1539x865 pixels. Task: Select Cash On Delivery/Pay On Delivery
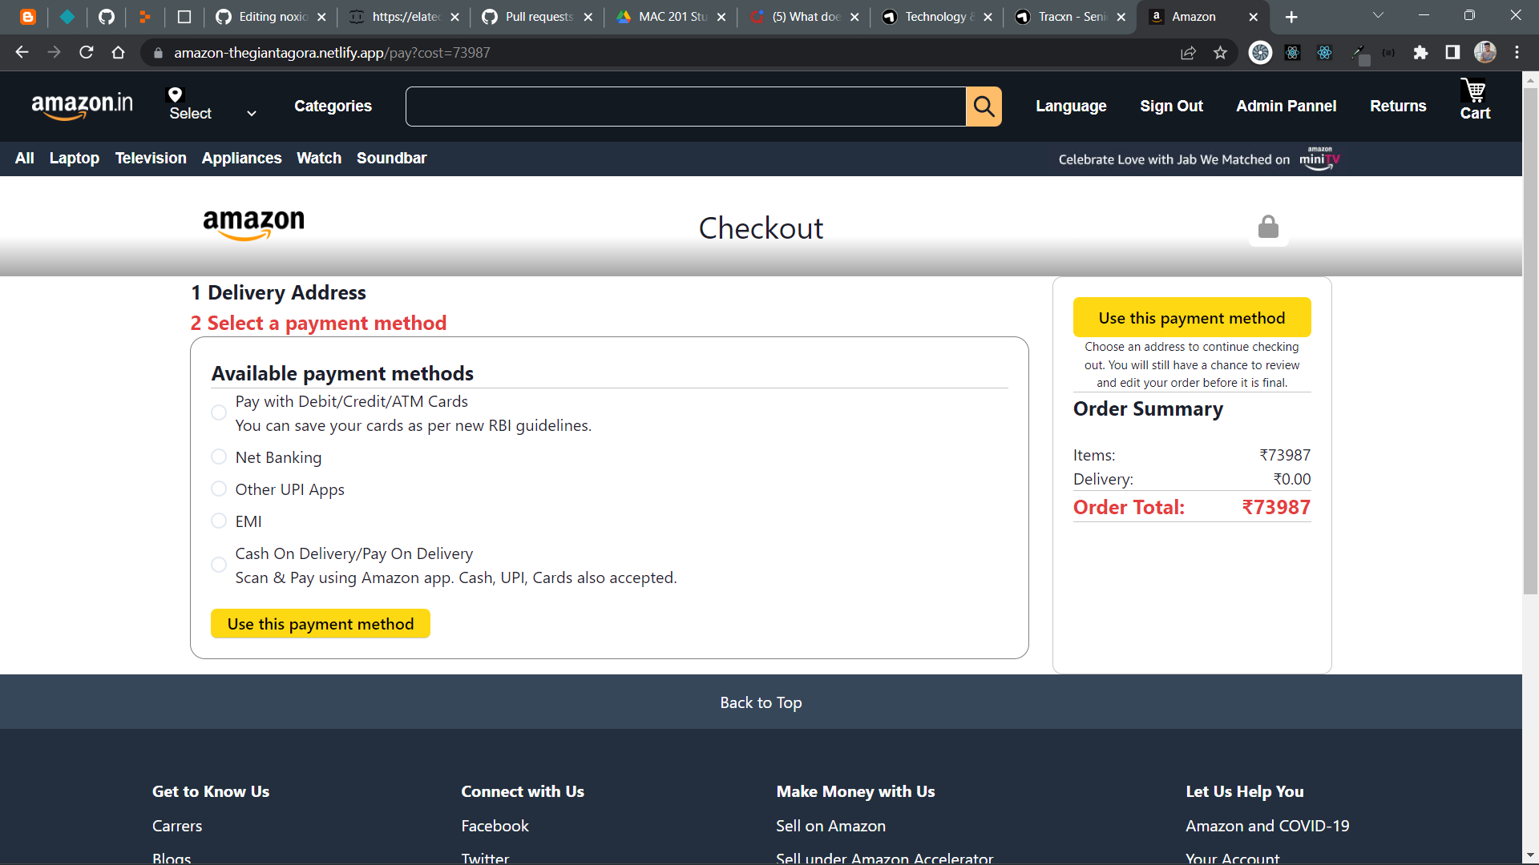218,565
